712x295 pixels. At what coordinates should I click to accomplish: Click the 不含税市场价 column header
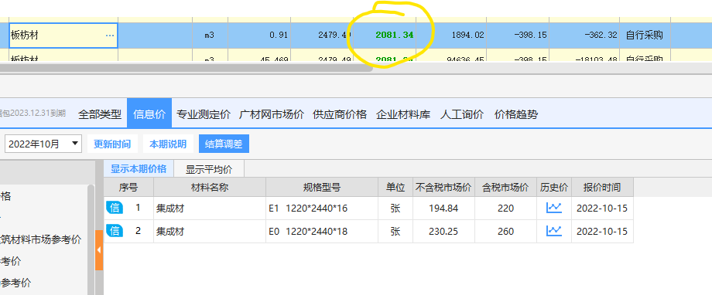click(443, 187)
